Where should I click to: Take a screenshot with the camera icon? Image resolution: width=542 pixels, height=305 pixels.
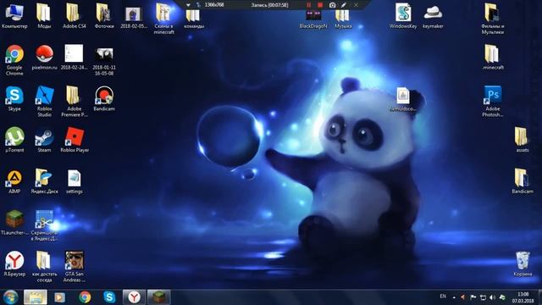pos(332,5)
